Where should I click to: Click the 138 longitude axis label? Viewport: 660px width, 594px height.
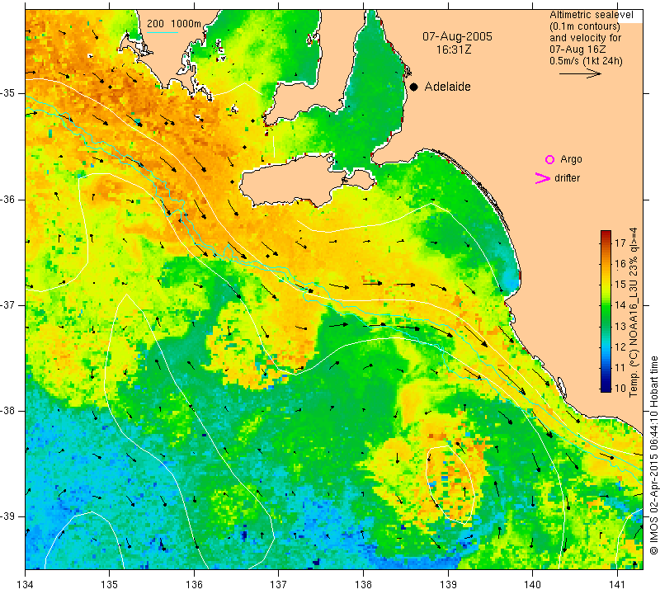click(363, 585)
